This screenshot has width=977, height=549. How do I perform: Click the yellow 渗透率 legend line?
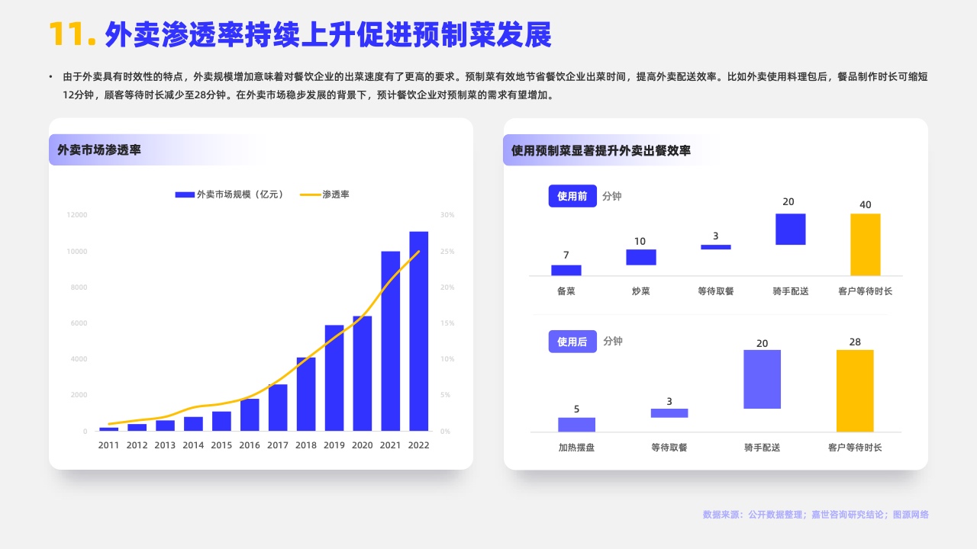pyautogui.click(x=309, y=195)
